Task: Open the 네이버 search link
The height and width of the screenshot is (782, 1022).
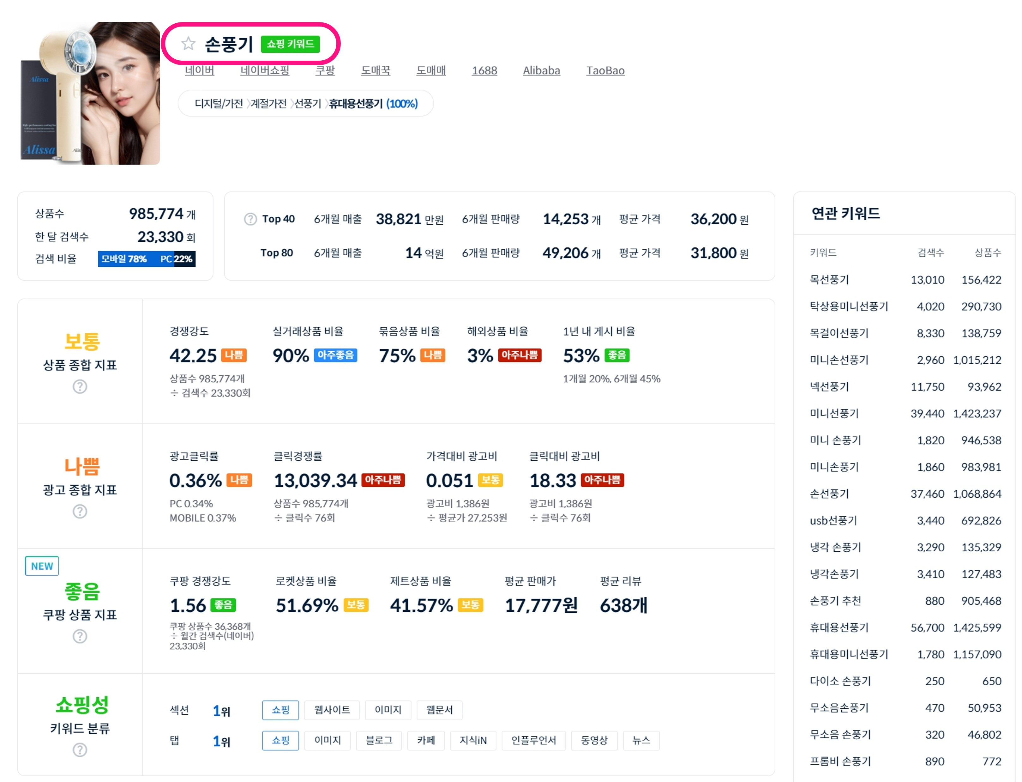Action: (x=199, y=70)
